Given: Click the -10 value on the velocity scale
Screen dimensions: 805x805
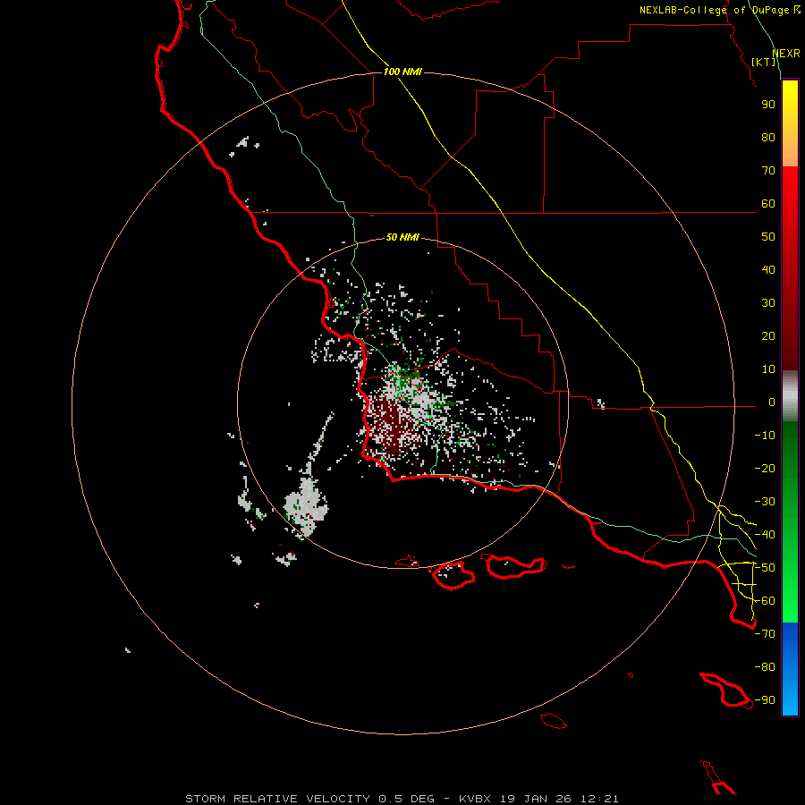Looking at the screenshot, I should click(x=765, y=436).
